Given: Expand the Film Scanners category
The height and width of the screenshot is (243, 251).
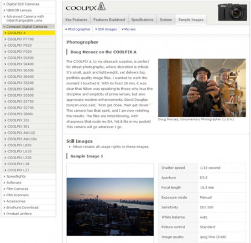Looking at the screenshot, I should (x=28, y=195).
